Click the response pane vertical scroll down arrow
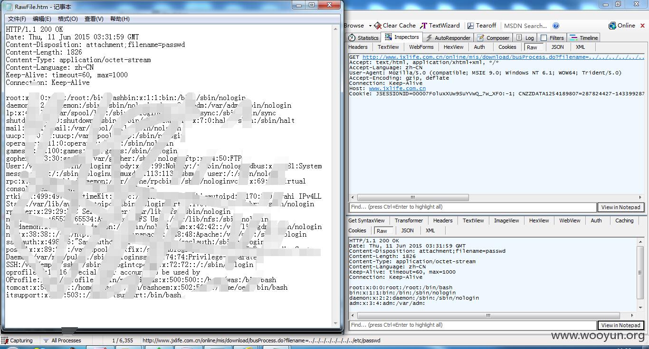This screenshot has height=349, width=649. (640, 308)
